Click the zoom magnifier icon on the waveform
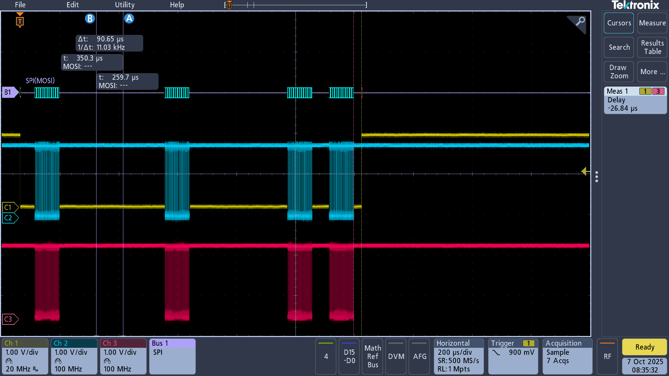 [x=578, y=23]
